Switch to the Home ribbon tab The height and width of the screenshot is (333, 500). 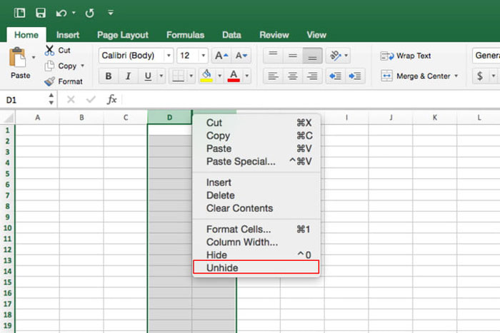pos(26,35)
